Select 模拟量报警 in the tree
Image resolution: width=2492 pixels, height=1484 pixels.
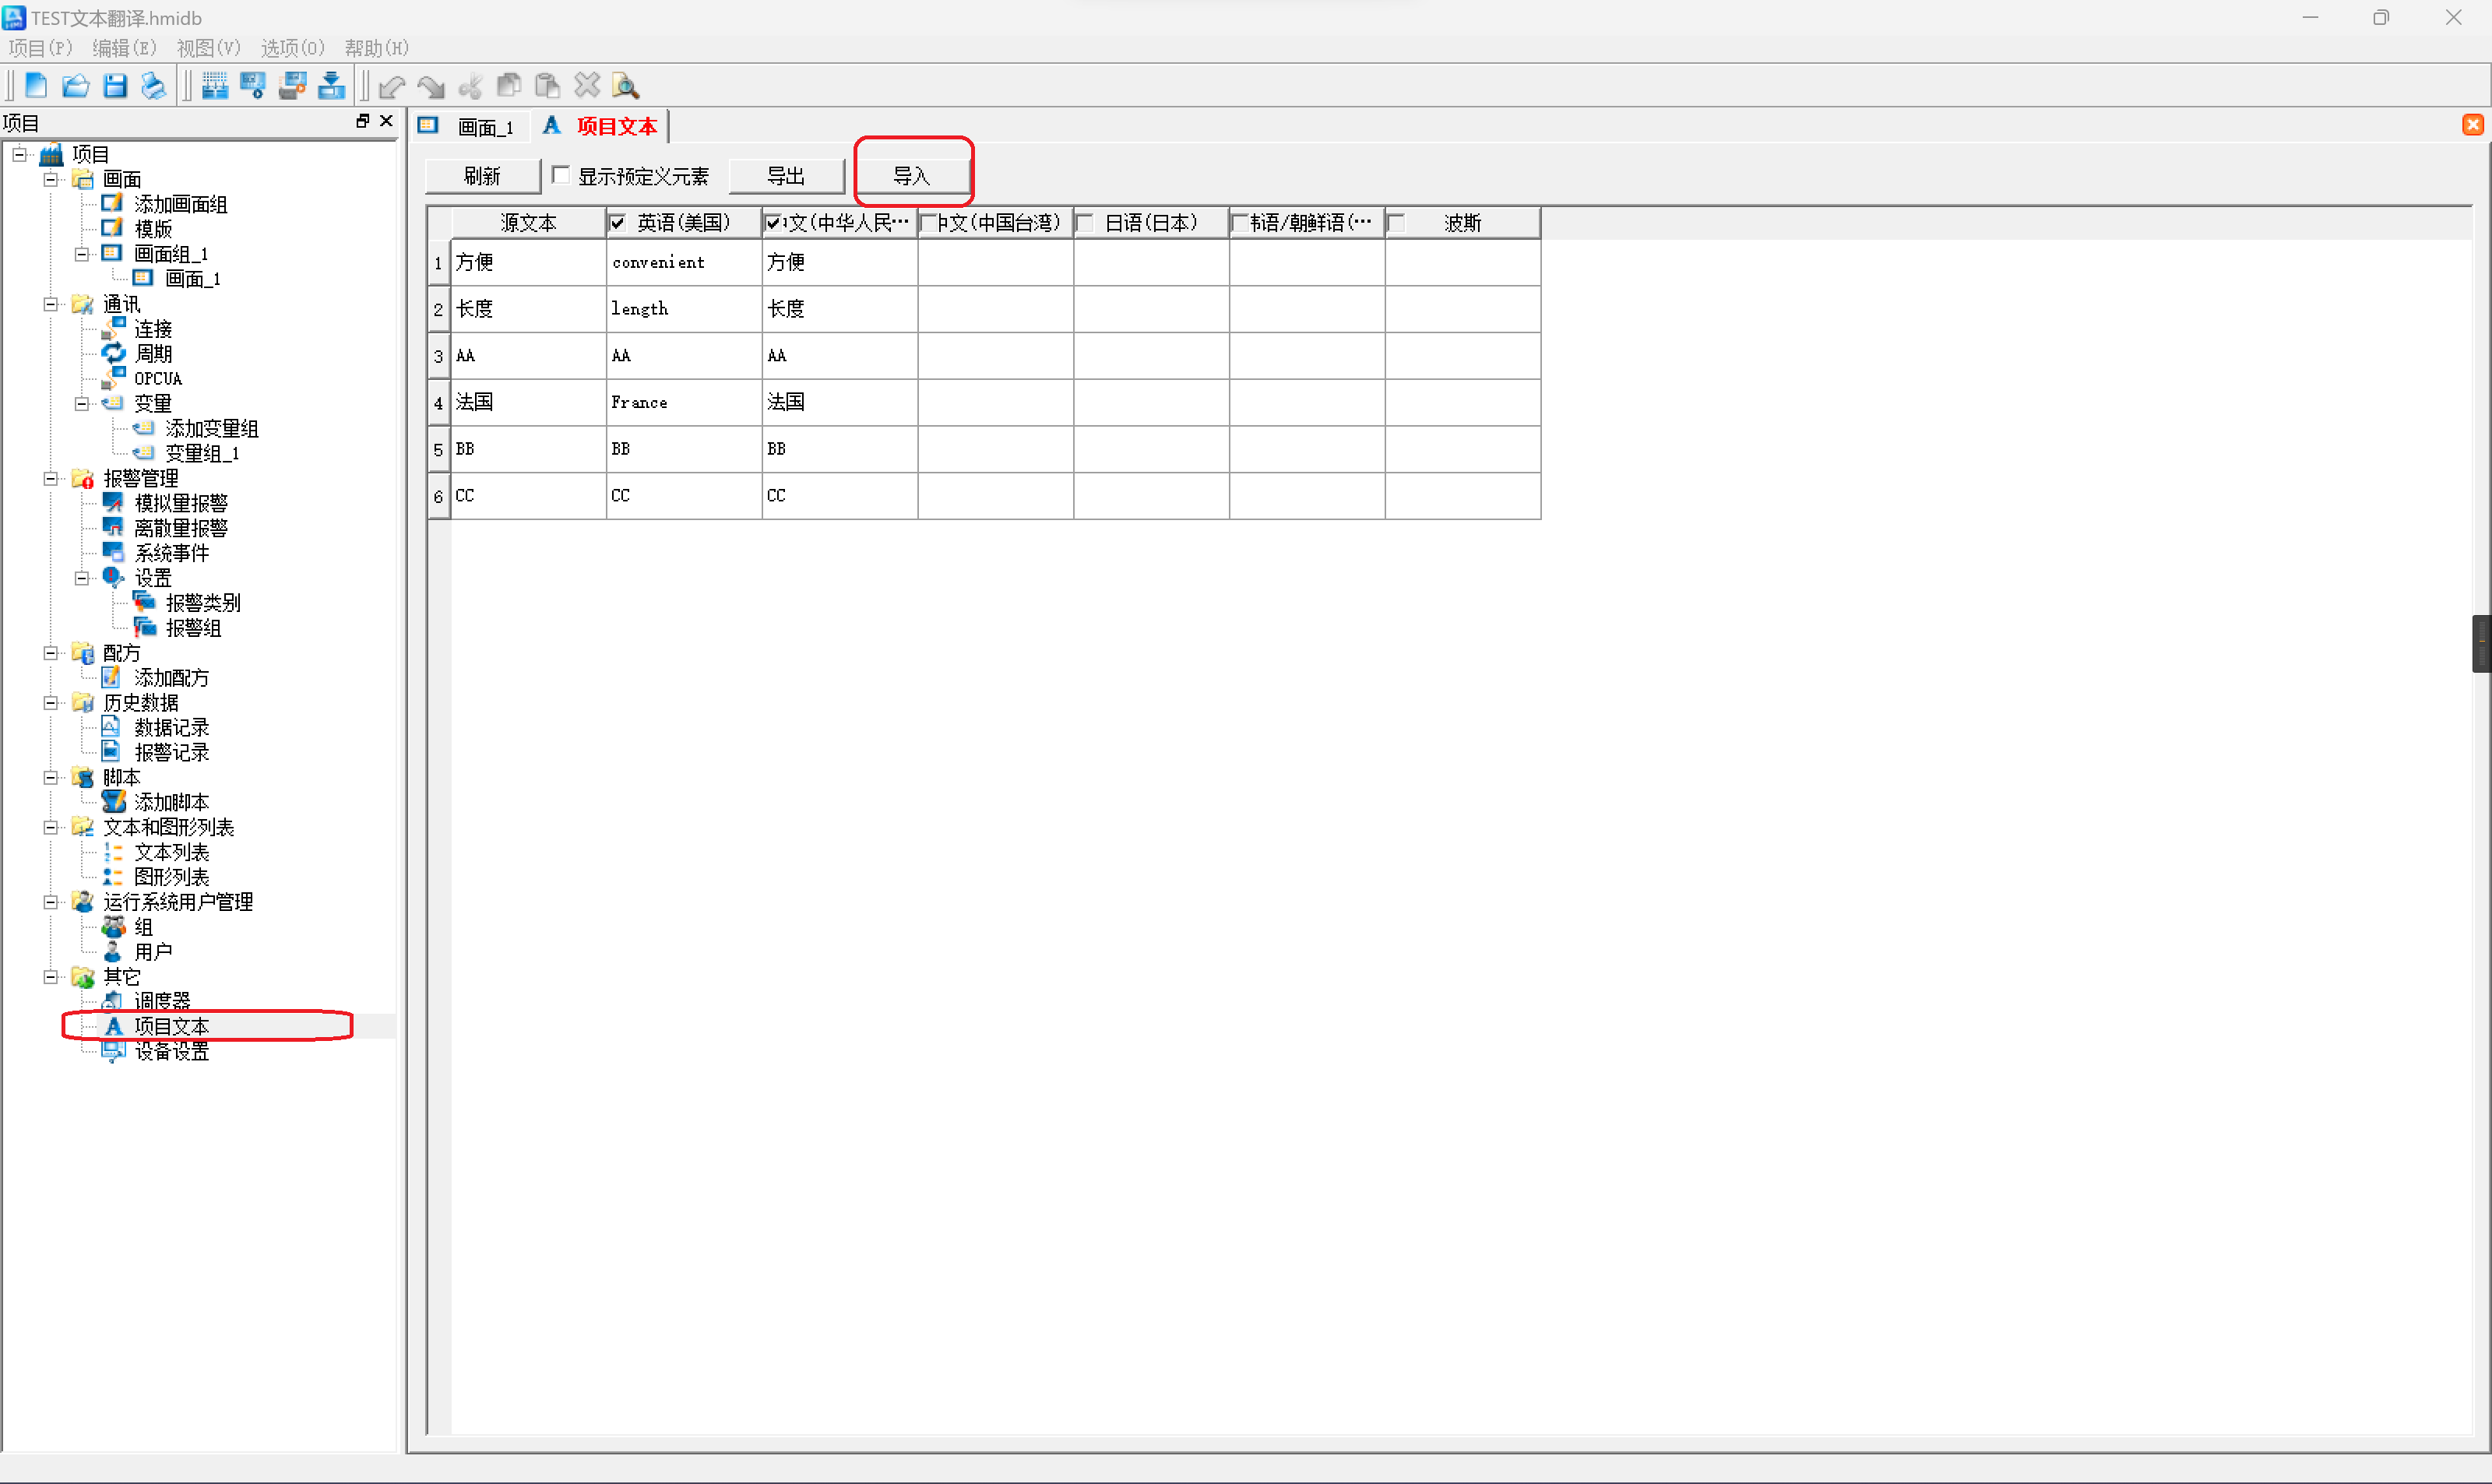[x=181, y=503]
